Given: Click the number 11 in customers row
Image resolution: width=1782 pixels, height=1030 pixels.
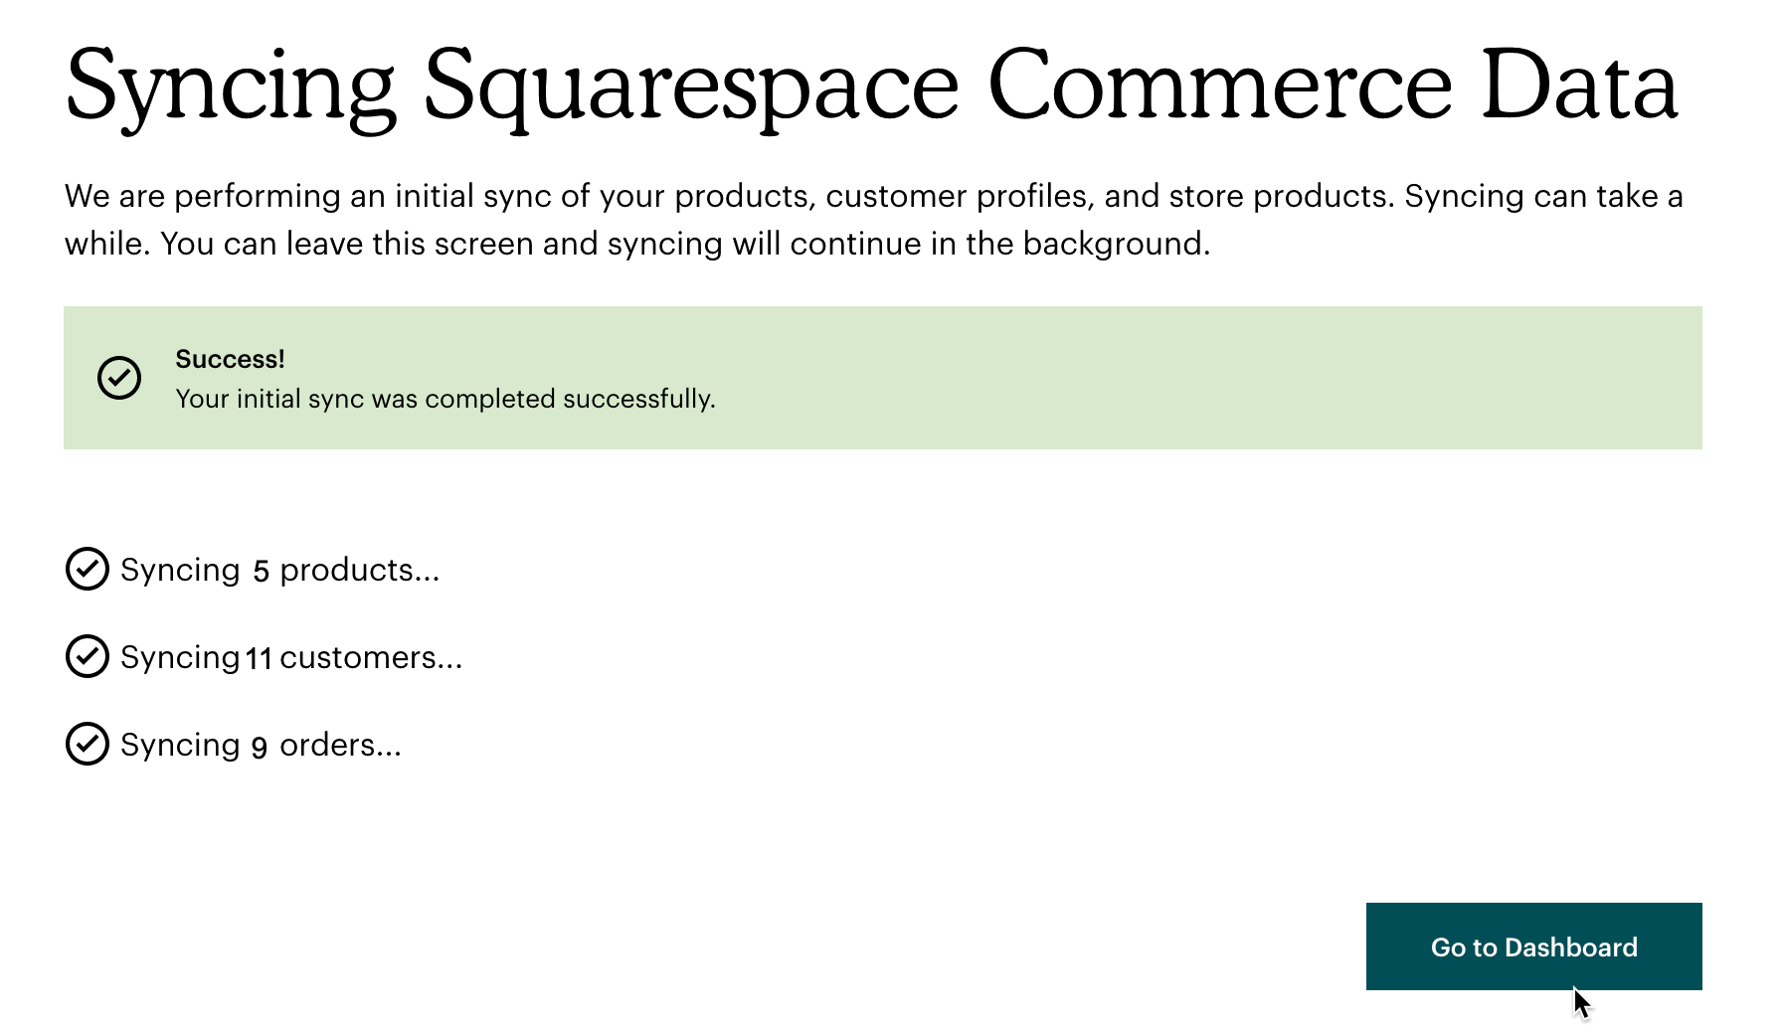Looking at the screenshot, I should 259,658.
